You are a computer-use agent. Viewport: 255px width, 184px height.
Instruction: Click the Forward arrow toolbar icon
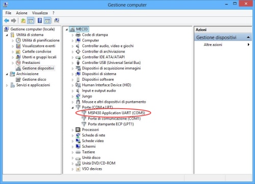pyautogui.click(x=14, y=21)
